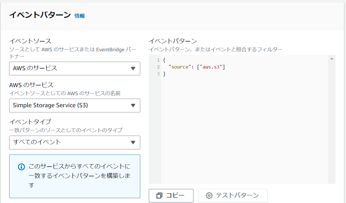Click the scroll-up arrow in the code editor

[x=332, y=59]
